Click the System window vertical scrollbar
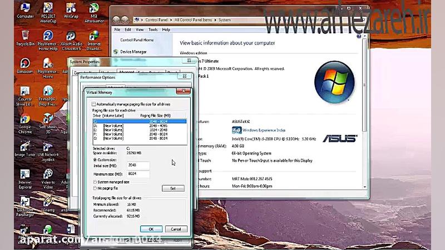445x250 pixels. tap(365, 85)
